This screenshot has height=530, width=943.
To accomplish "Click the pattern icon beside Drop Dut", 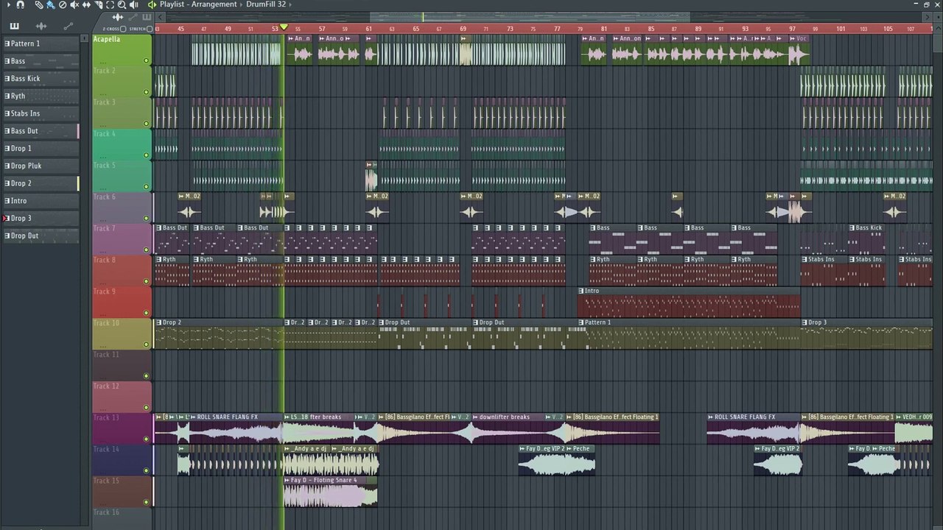I will 7,236.
